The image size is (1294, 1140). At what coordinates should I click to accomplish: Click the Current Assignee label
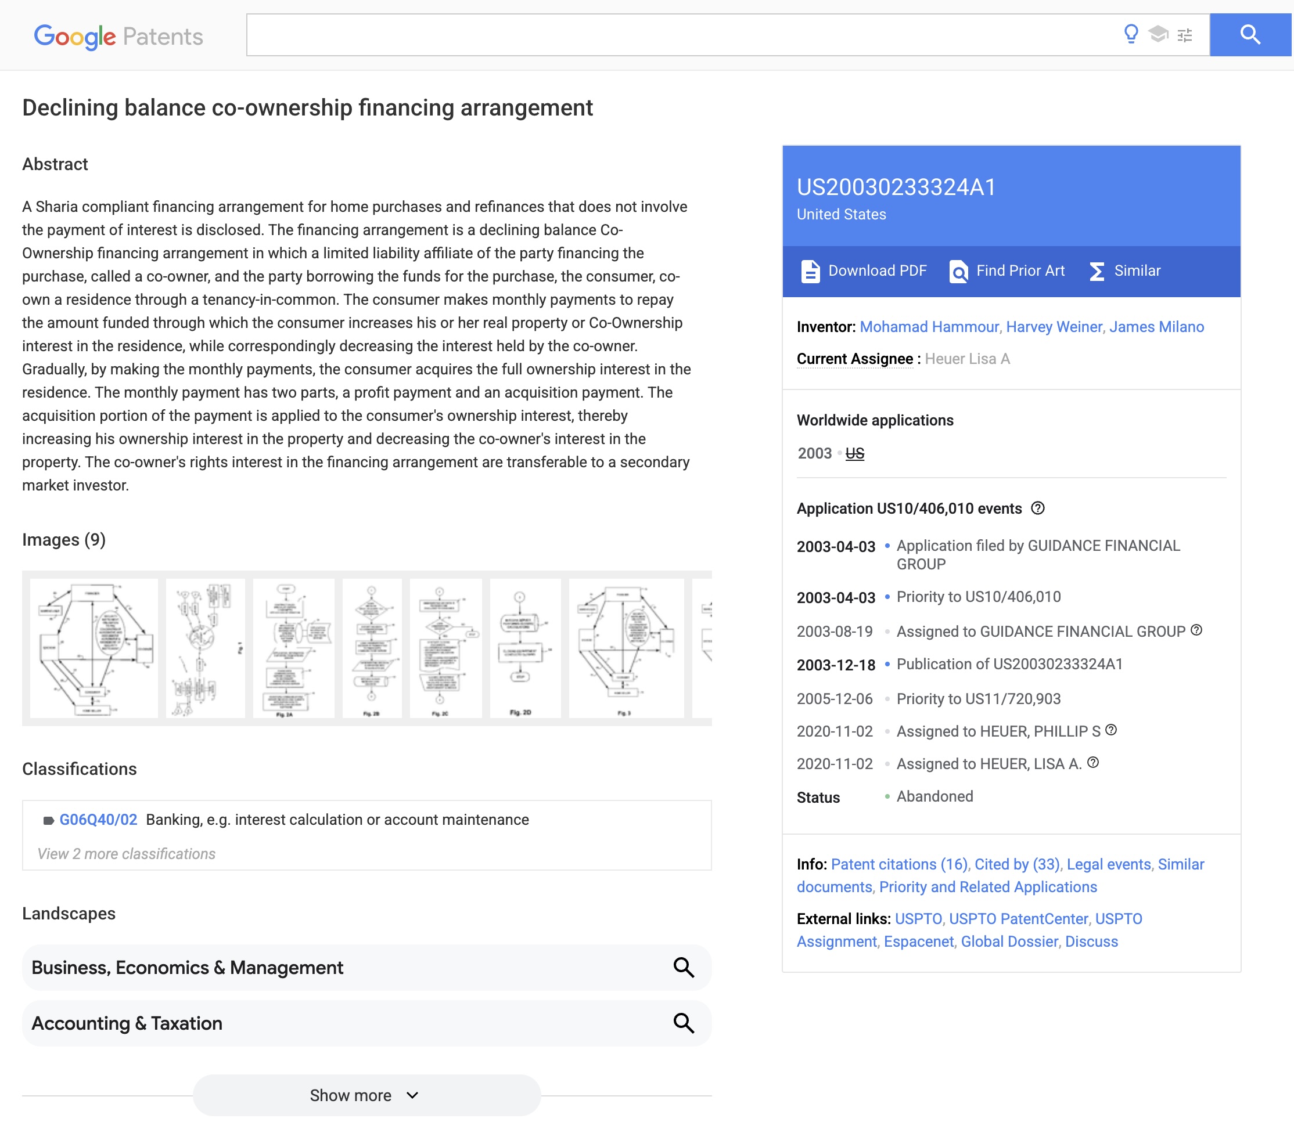(x=855, y=359)
